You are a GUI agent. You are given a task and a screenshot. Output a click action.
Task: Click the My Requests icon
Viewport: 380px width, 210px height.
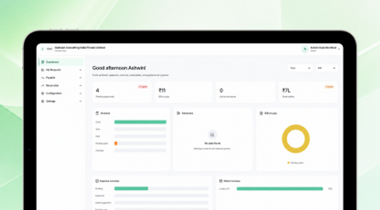(42, 70)
